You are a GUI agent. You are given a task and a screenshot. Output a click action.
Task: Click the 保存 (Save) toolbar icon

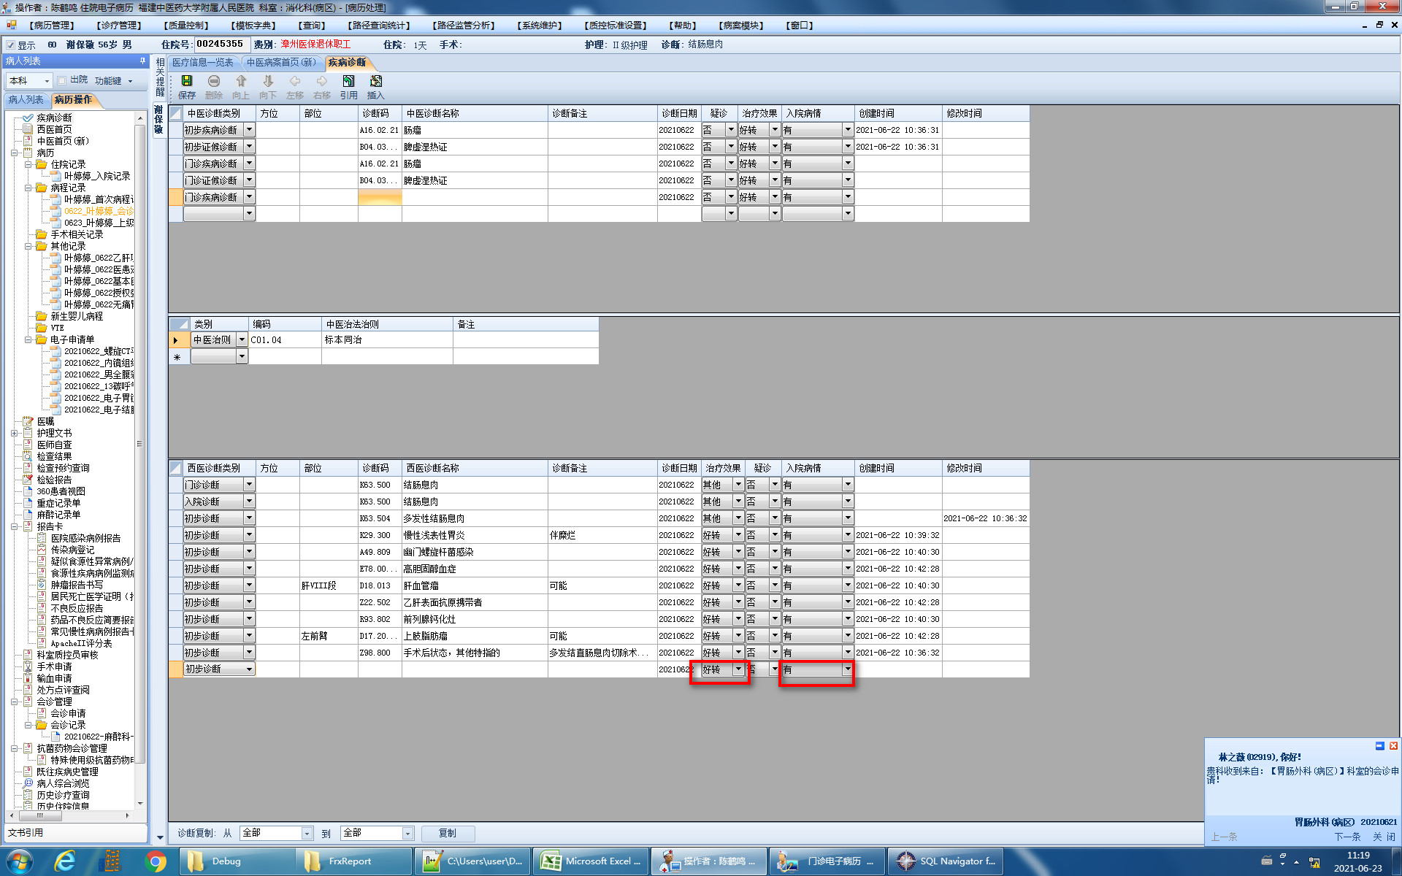pos(187,82)
